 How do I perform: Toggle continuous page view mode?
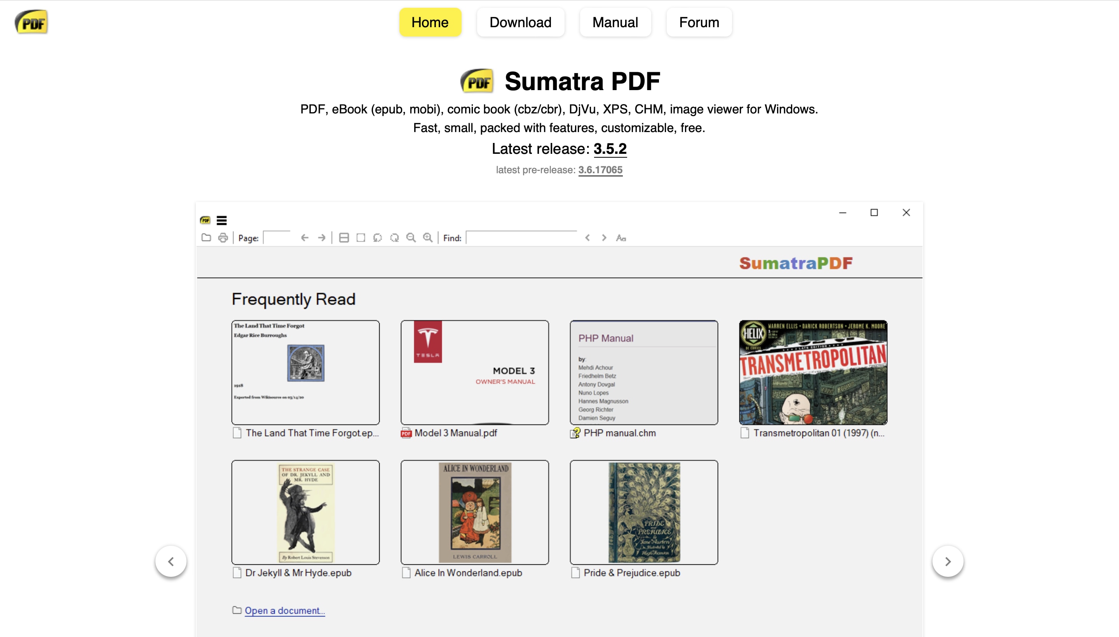click(344, 238)
